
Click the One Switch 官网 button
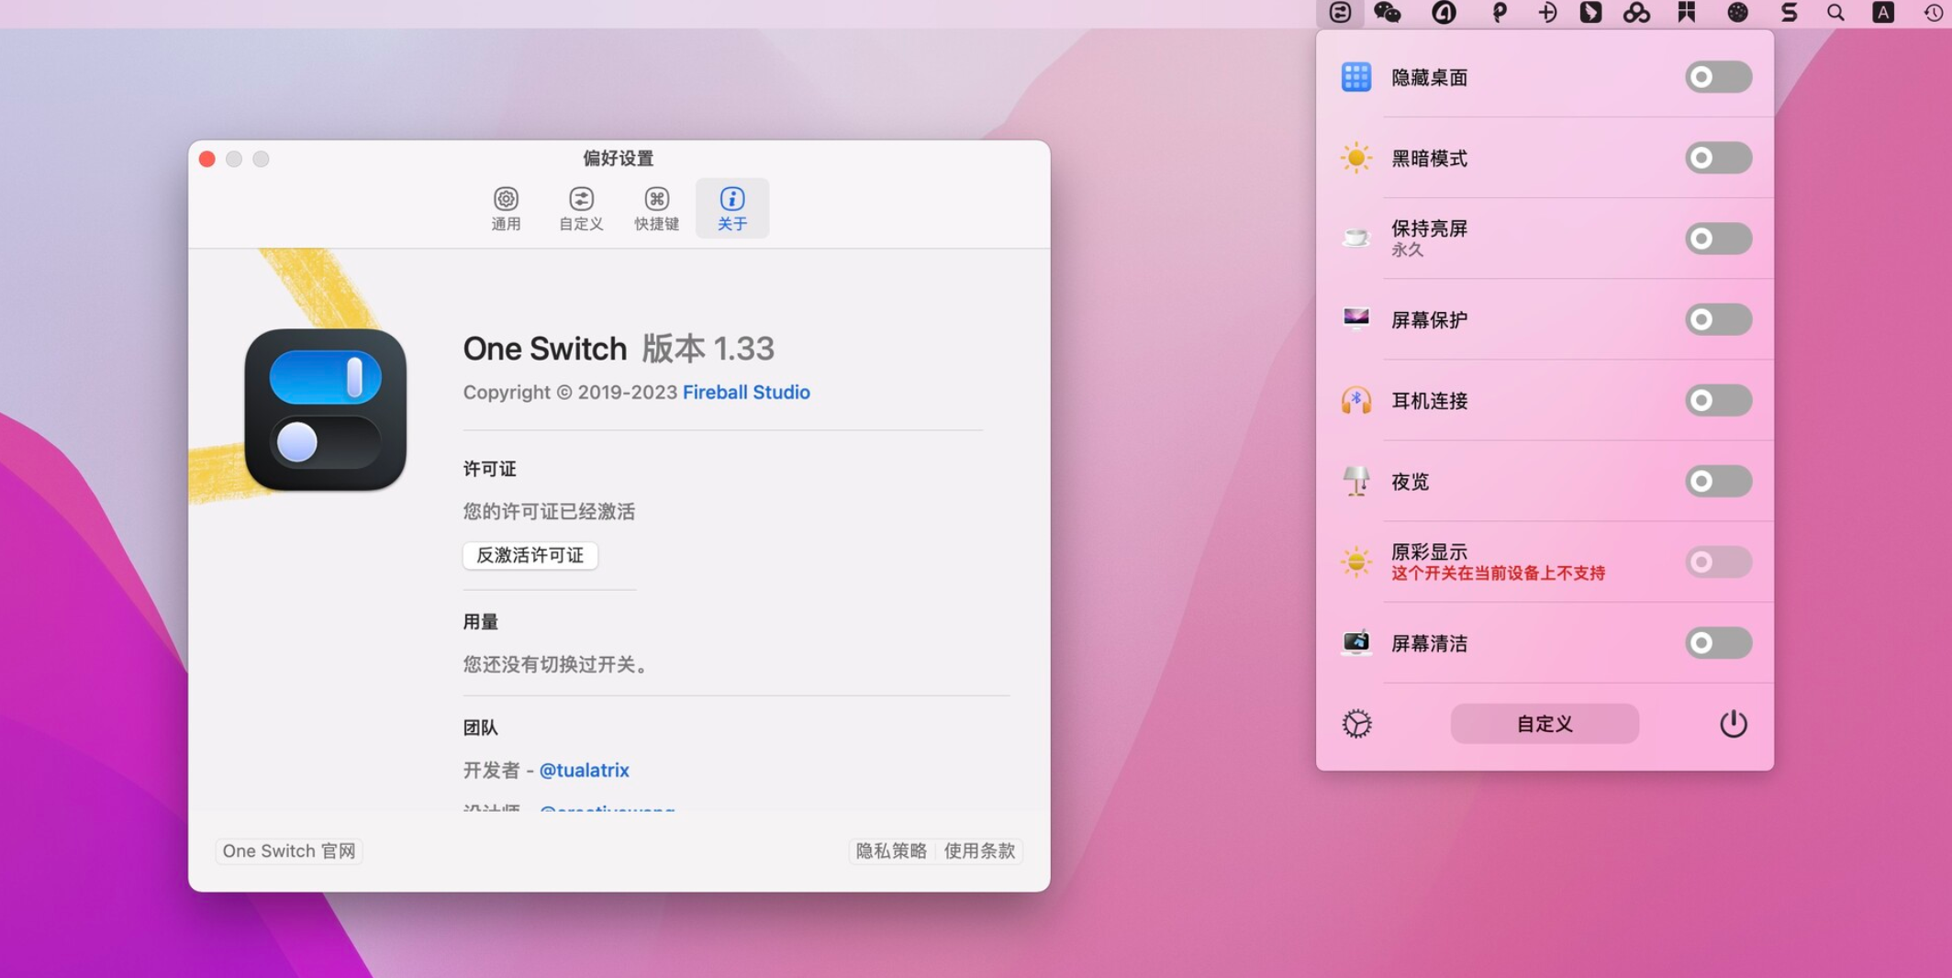tap(289, 850)
